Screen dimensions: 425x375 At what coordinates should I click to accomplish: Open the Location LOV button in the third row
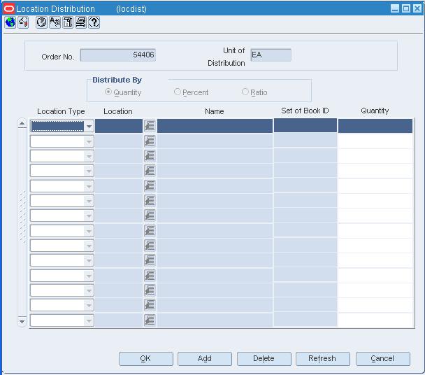[x=150, y=156]
